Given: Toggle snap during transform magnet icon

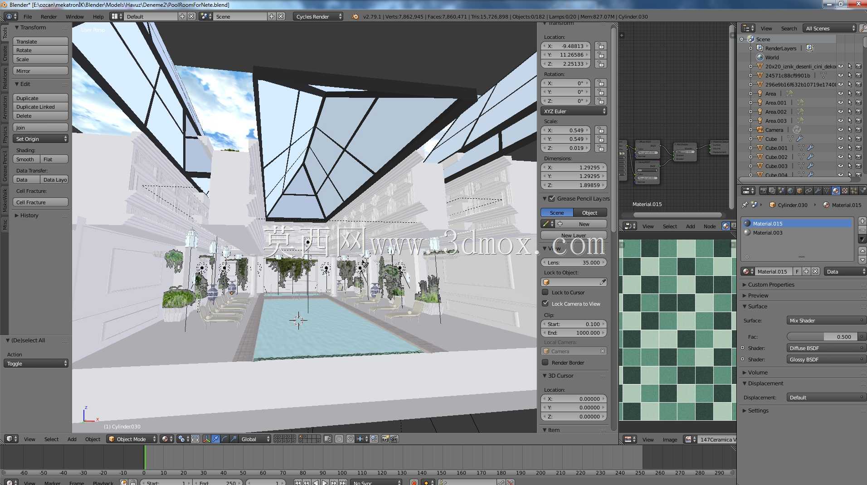Looking at the screenshot, I should [x=351, y=439].
